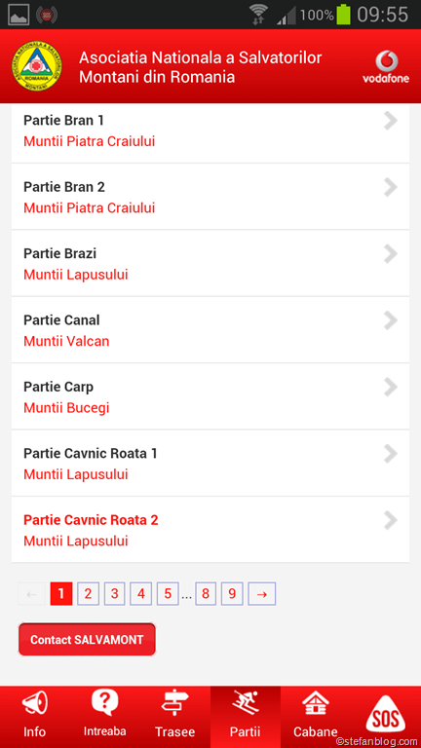Go to page 2 of results
Viewport: 421px width, 748px height.
pos(88,593)
